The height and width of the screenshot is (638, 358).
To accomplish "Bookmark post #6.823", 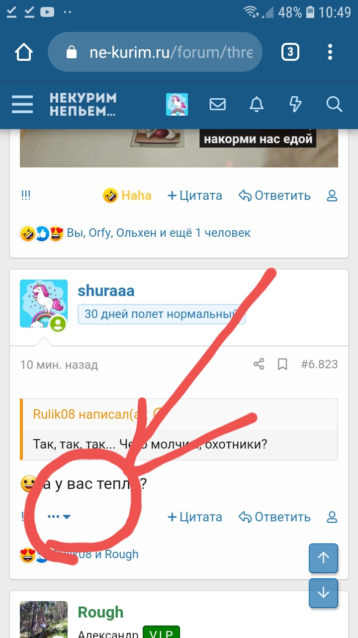I will [282, 364].
